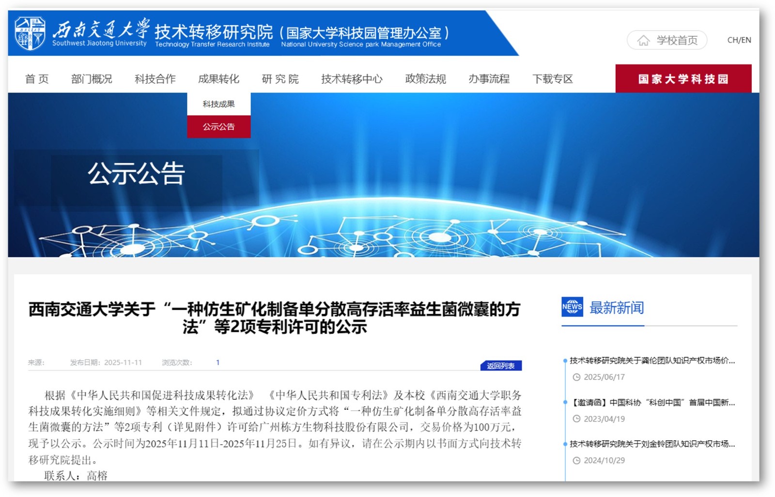Image resolution: width=775 pixels, height=497 pixels.
Task: Click the Southwest Jiaotong University crest logo
Action: [x=30, y=33]
